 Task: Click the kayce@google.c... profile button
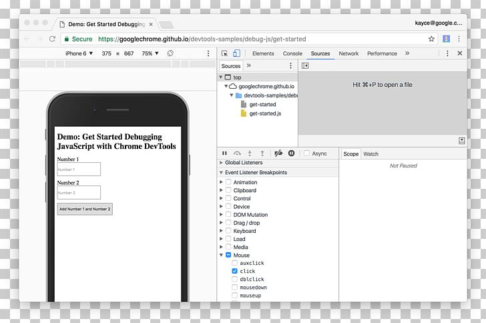tap(438, 23)
